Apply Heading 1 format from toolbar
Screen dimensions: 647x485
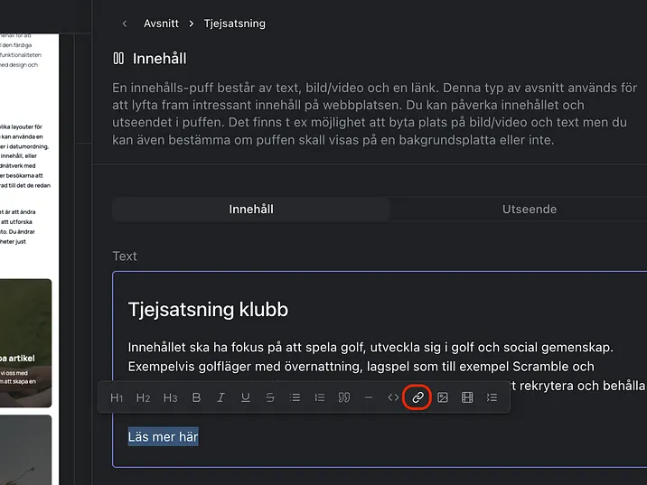pos(117,397)
